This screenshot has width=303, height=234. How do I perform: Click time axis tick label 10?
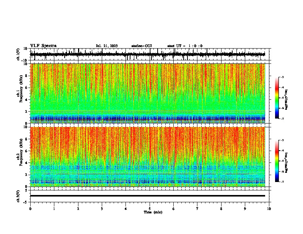269,209
